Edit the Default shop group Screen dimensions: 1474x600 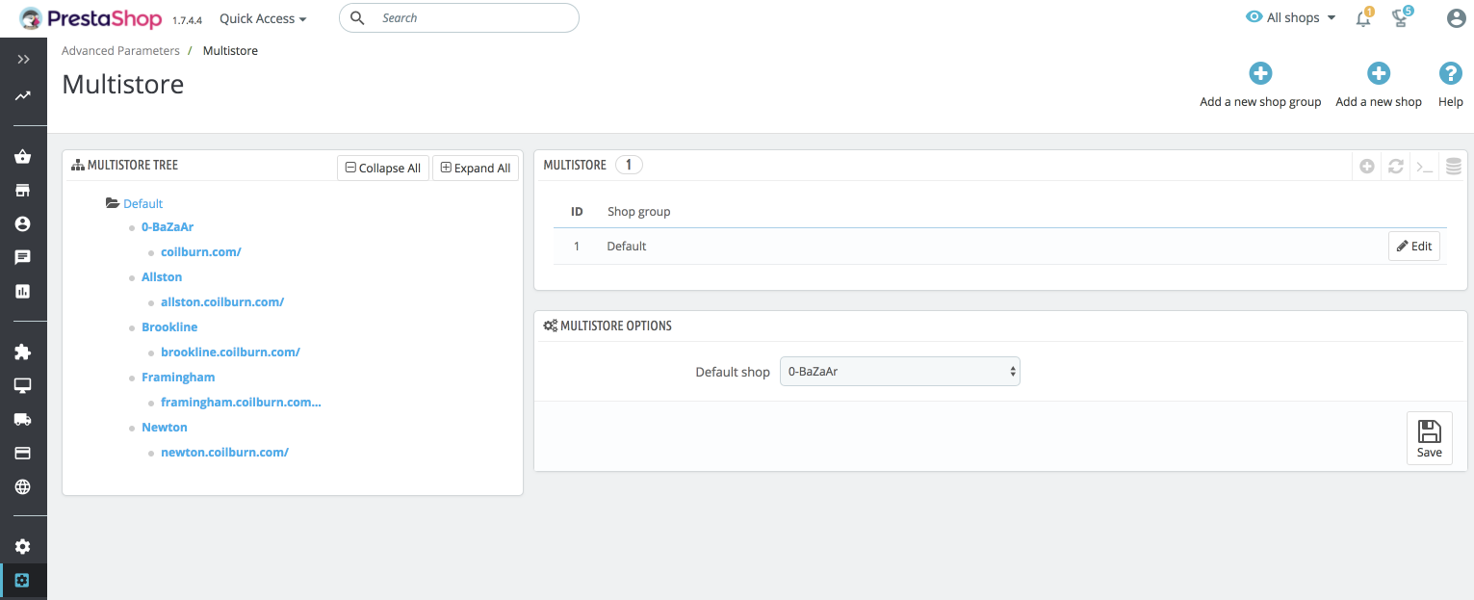click(x=1413, y=247)
